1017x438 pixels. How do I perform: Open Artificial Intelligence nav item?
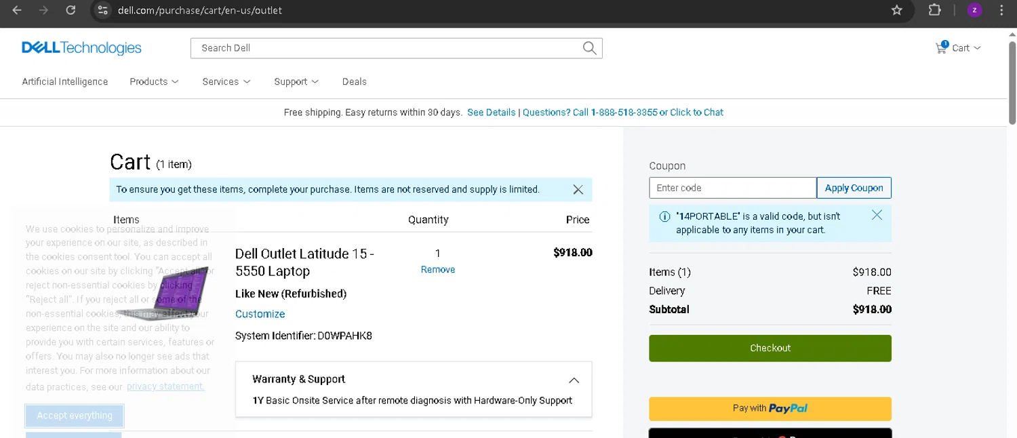[65, 81]
